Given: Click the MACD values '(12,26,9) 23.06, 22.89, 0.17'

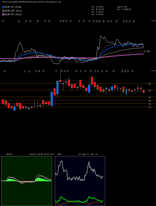Looking at the screenshot, I should [x=41, y=154].
